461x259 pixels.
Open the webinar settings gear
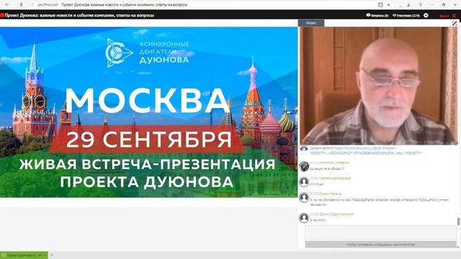[x=426, y=15]
